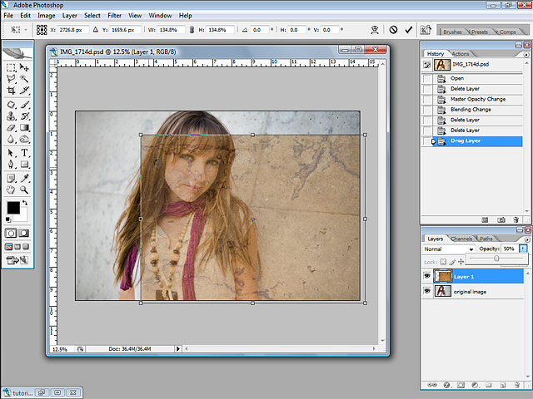Click the foreground color black swatch
Screen dimensions: 533x399
(x=14, y=207)
